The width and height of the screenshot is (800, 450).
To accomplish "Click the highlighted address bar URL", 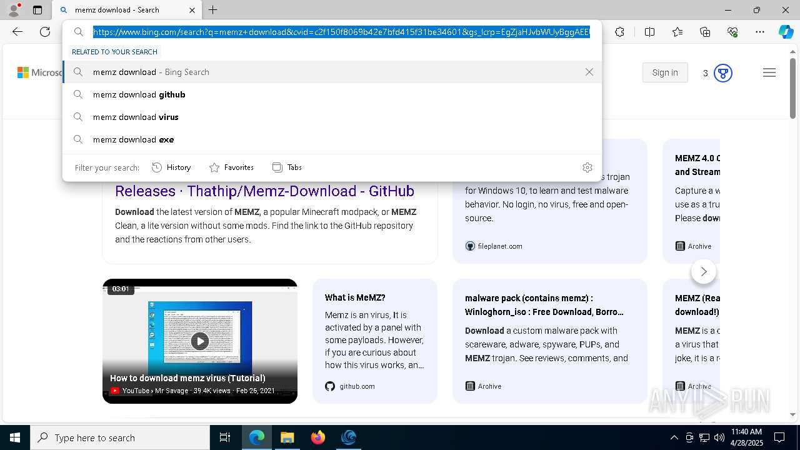I will tap(341, 32).
